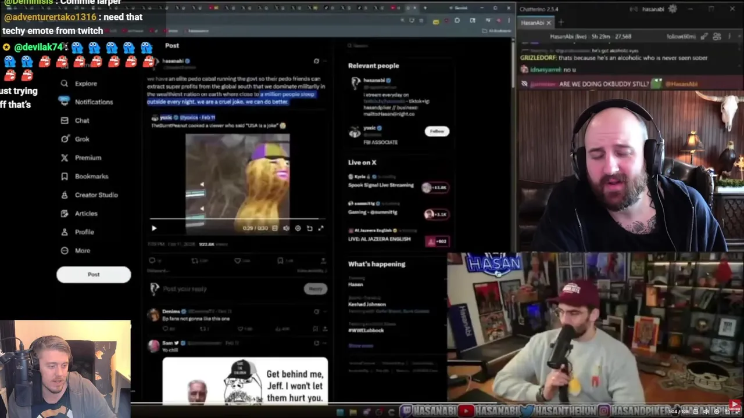This screenshot has width=744, height=418.
Task: Click the white Post button in sidebar
Action: click(94, 274)
